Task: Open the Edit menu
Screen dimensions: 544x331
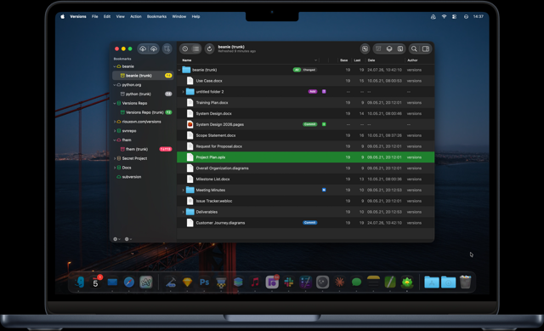Action: click(x=107, y=16)
